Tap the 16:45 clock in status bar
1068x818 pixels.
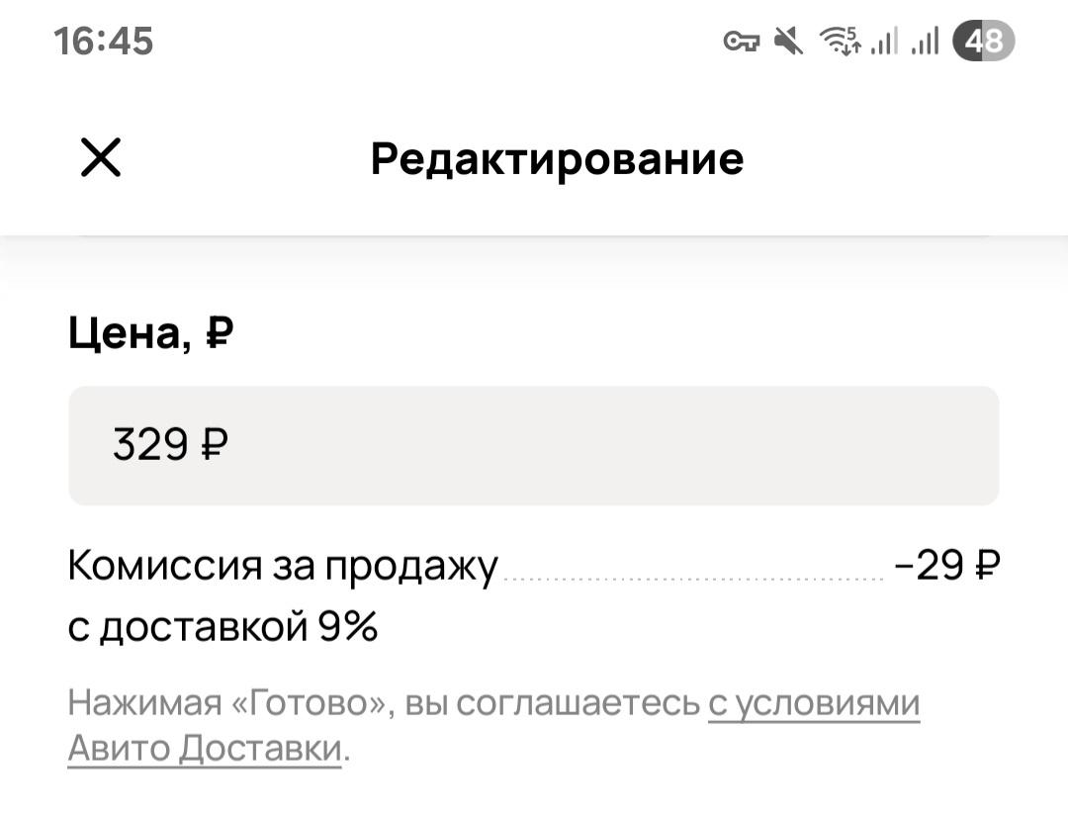click(x=104, y=41)
